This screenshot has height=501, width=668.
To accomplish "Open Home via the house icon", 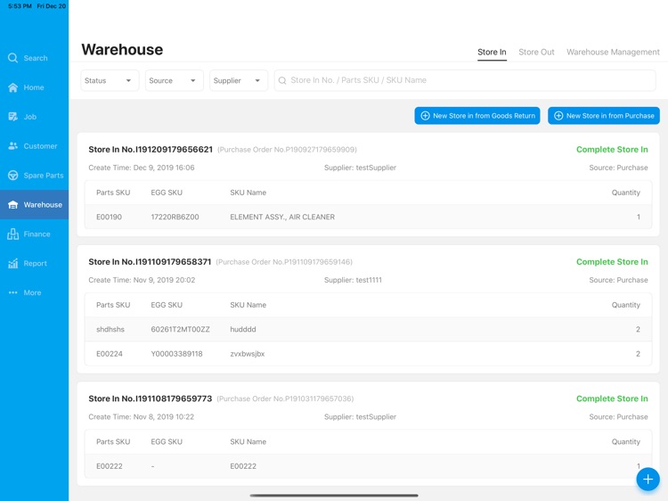I will 12,87.
